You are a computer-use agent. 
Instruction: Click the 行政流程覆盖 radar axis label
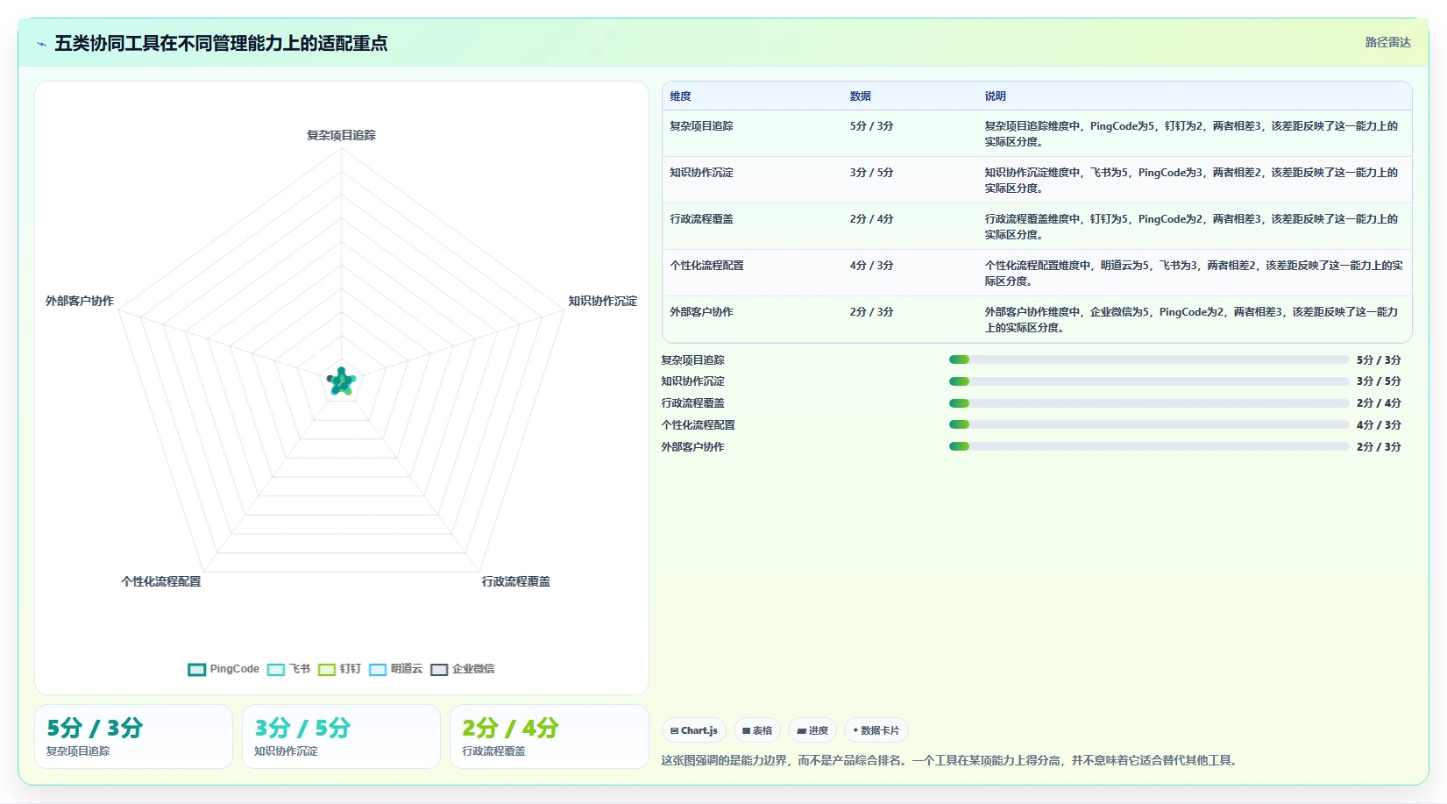click(x=516, y=581)
